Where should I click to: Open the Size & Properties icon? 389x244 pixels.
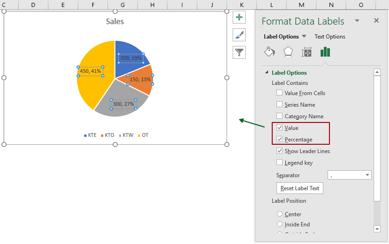[x=307, y=51]
